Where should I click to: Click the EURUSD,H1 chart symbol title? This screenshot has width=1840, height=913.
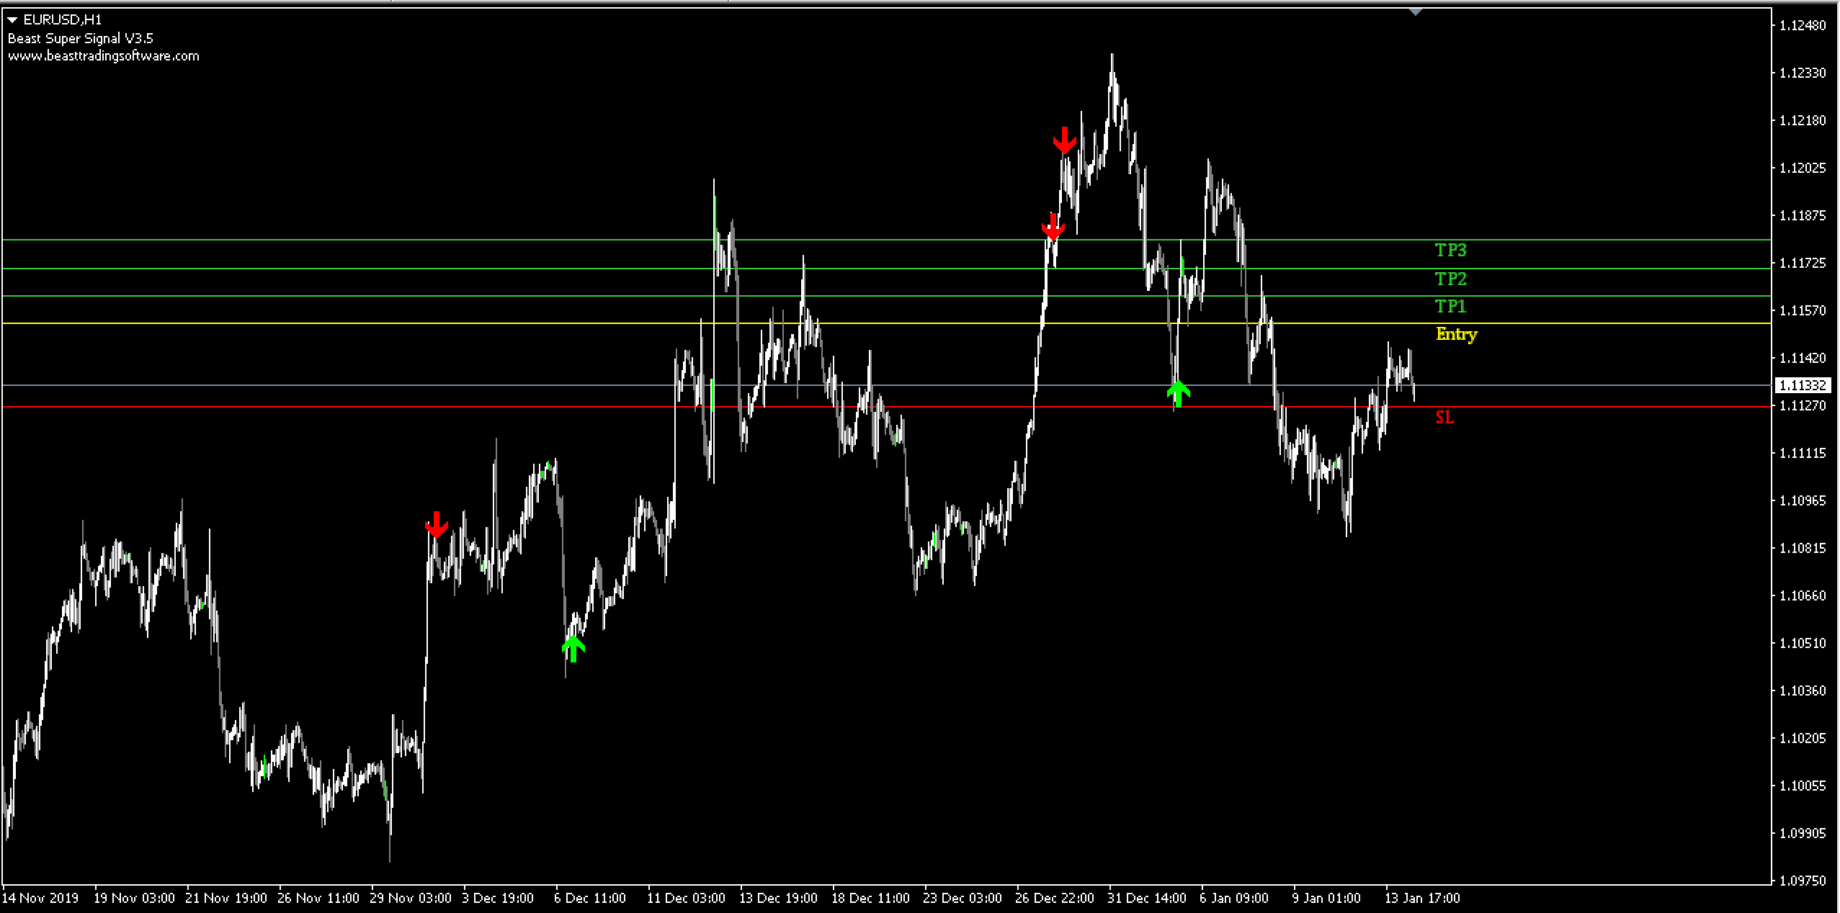[63, 20]
